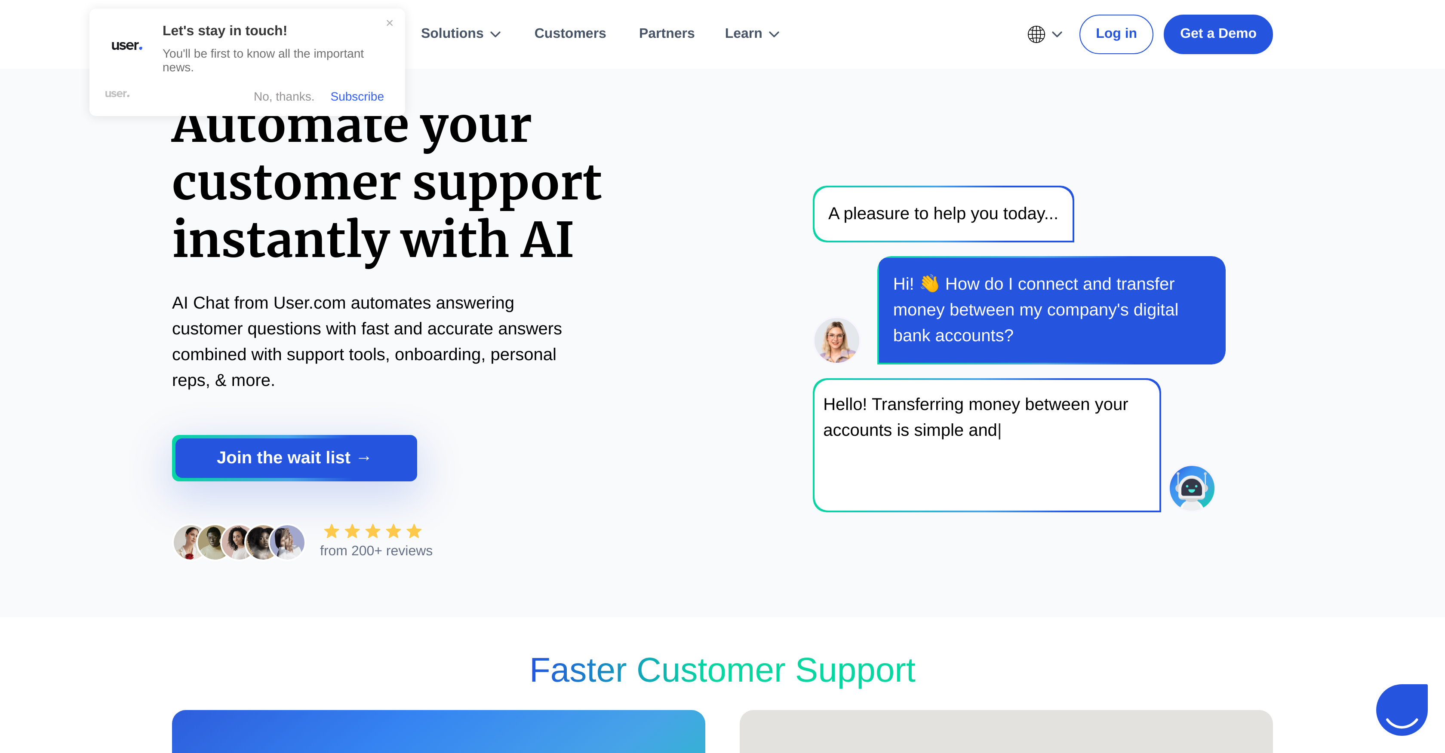Click the Subscribe link in popup
1445x753 pixels.
pyautogui.click(x=357, y=95)
